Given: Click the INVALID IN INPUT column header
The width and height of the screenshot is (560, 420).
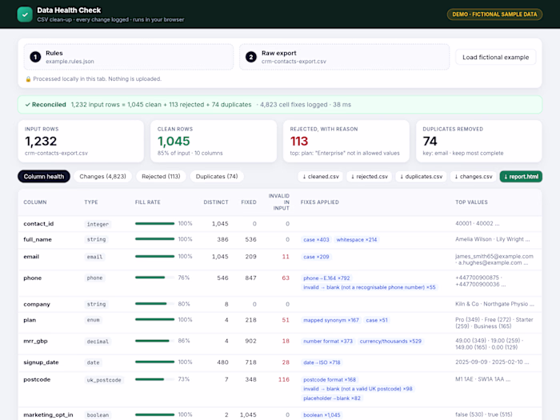Looking at the screenshot, I should pyautogui.click(x=278, y=202).
